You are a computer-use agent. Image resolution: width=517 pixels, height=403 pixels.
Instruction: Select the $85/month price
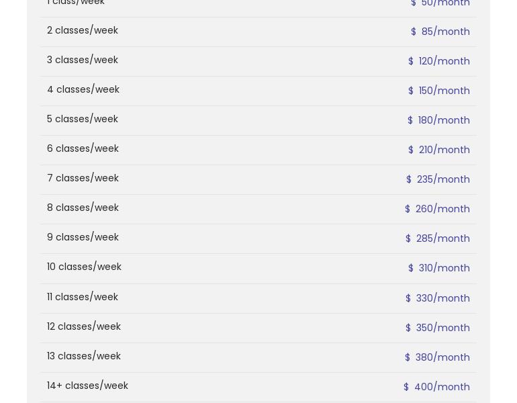(440, 32)
